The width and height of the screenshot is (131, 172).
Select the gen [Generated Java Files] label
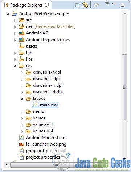pos(51,26)
